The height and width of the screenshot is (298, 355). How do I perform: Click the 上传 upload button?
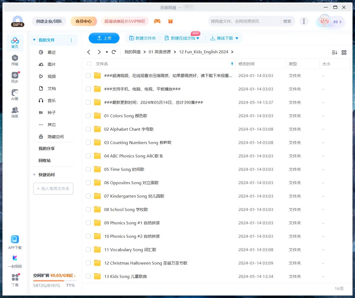104,38
